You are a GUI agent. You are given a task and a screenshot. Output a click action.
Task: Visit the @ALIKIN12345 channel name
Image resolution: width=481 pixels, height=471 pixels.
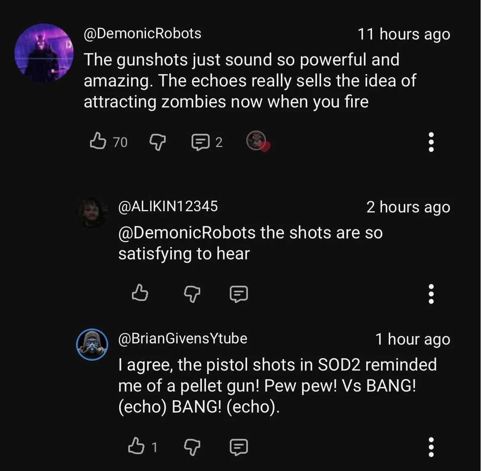168,206
